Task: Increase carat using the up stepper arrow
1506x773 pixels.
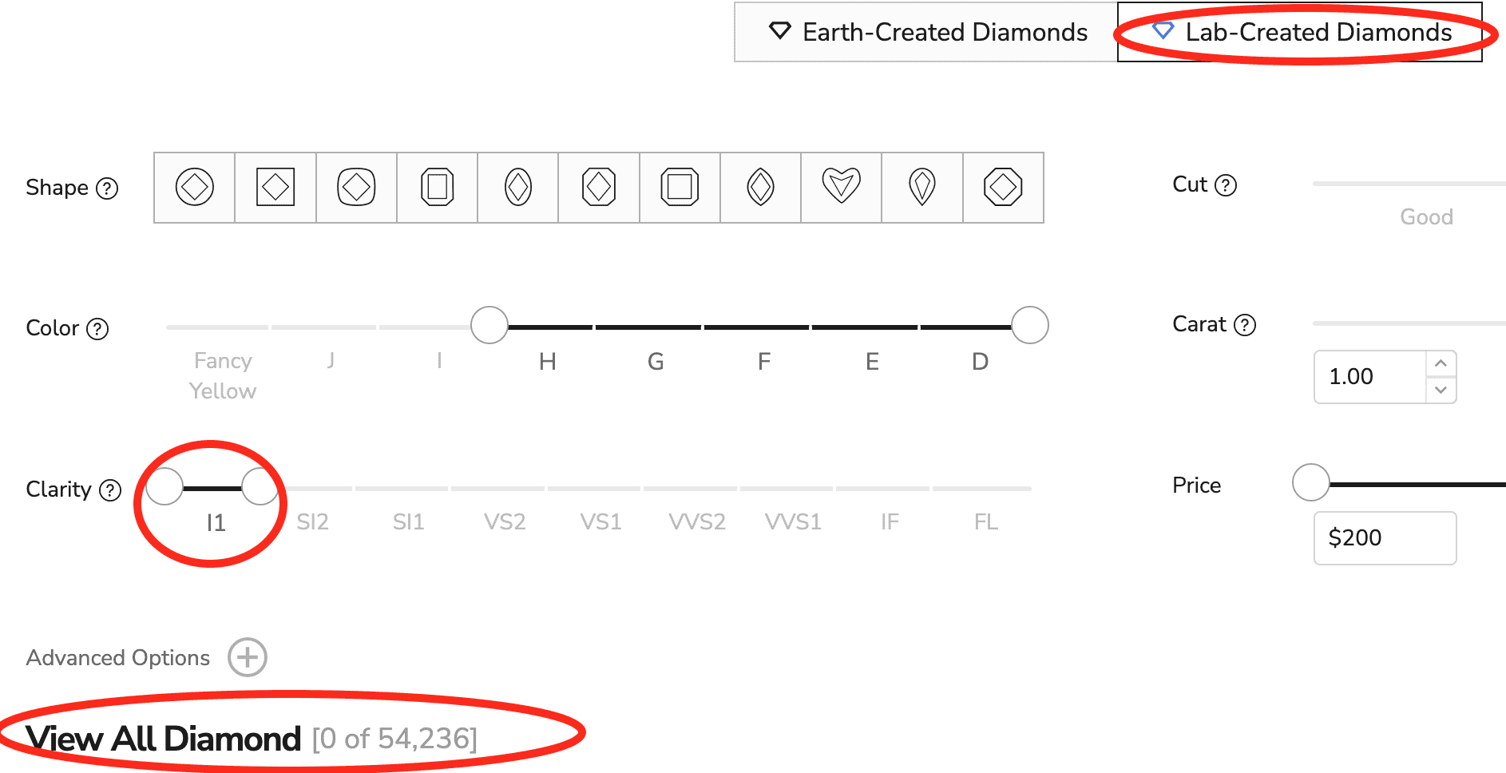Action: click(x=1441, y=364)
